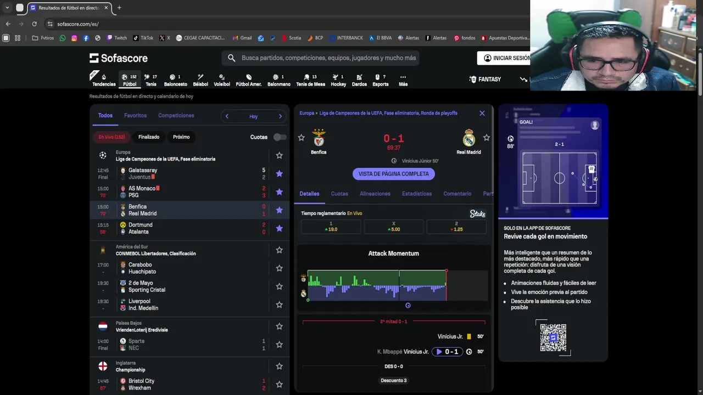The height and width of the screenshot is (395, 703).
Task: Select away win odds 1.25
Action: point(456,227)
